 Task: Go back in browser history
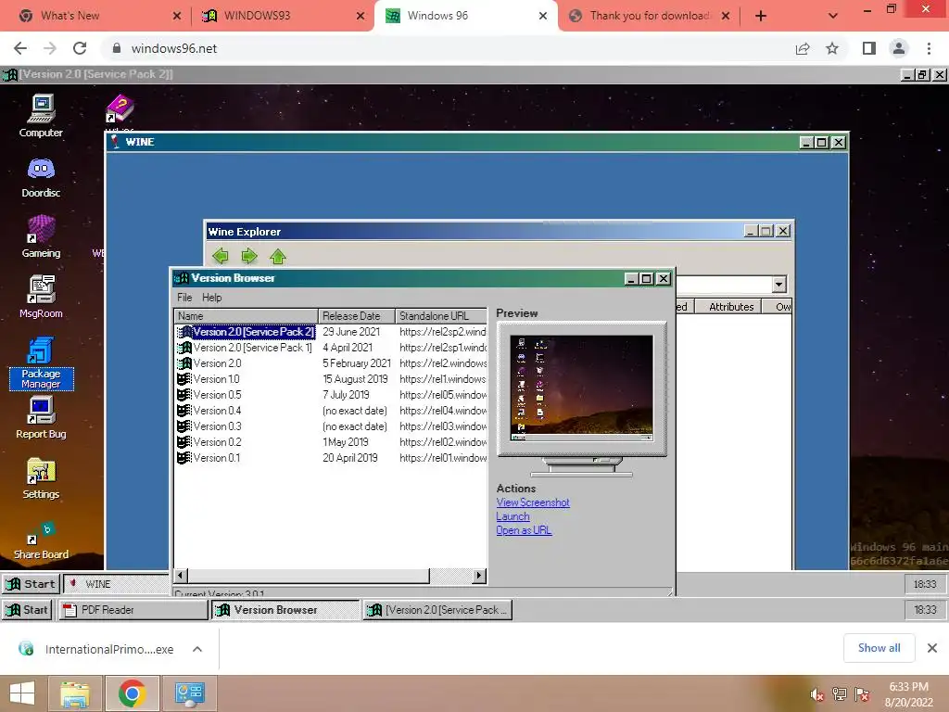click(20, 48)
